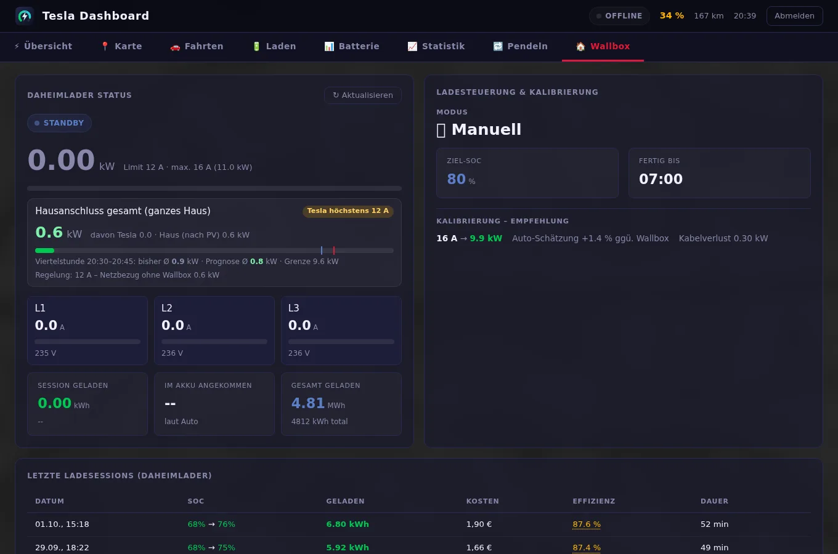Screen dimensions: 838x554
Task: Select the Ziel-SOC 80 % card
Action: (527, 173)
